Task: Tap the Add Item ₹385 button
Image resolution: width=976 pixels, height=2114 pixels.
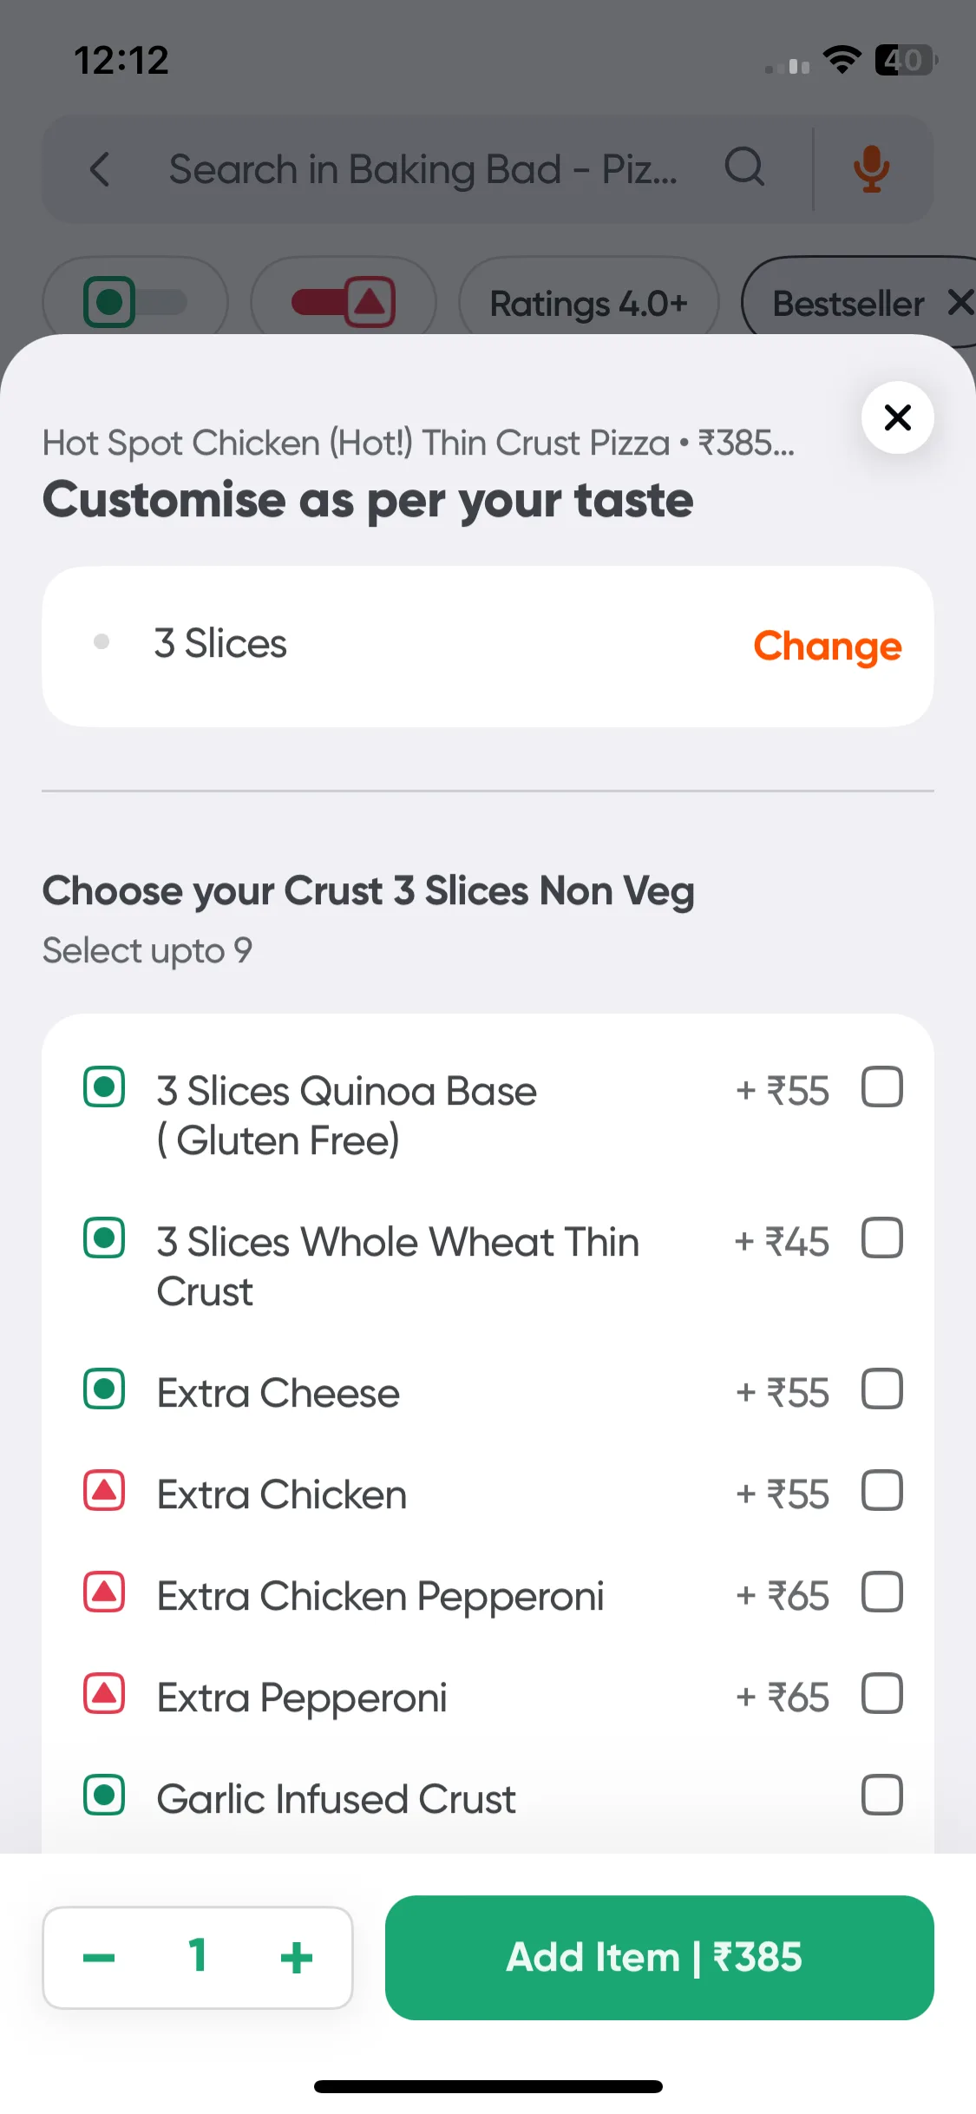Action: (659, 1958)
